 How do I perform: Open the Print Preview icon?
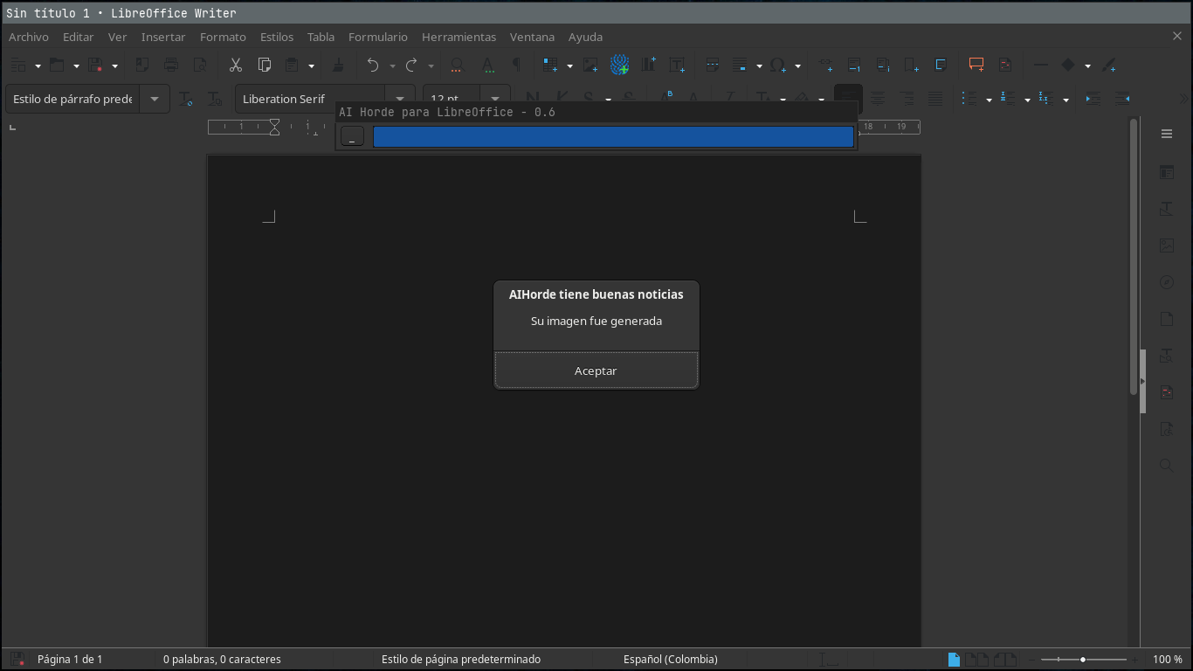coord(200,65)
